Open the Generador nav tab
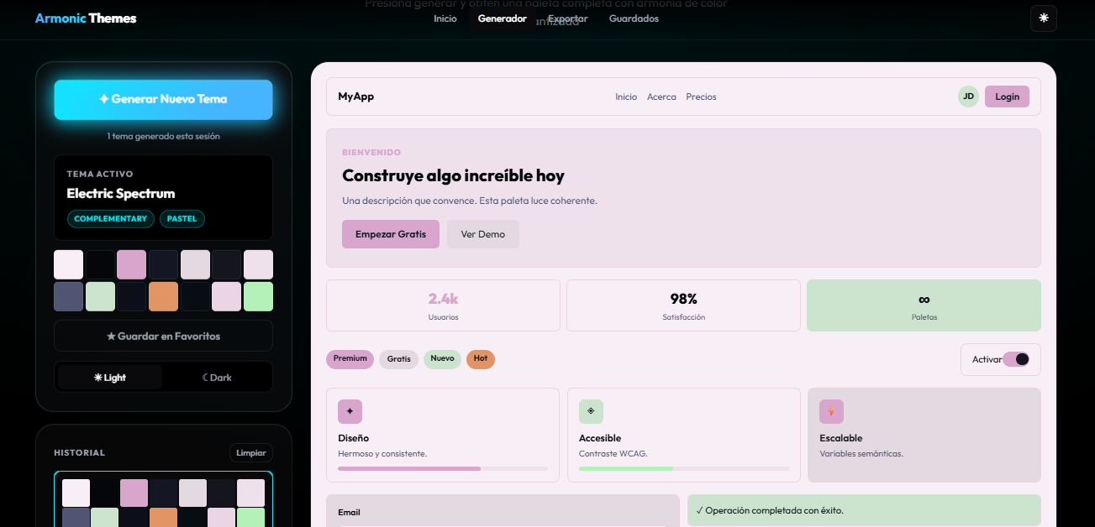1095x527 pixels. point(502,18)
